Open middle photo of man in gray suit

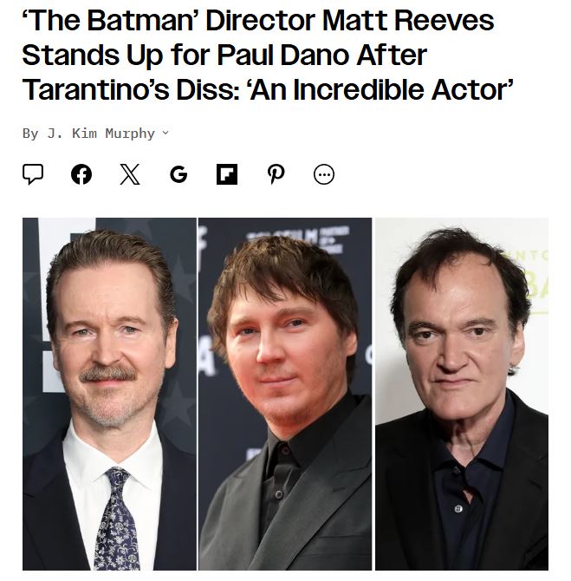click(285, 394)
